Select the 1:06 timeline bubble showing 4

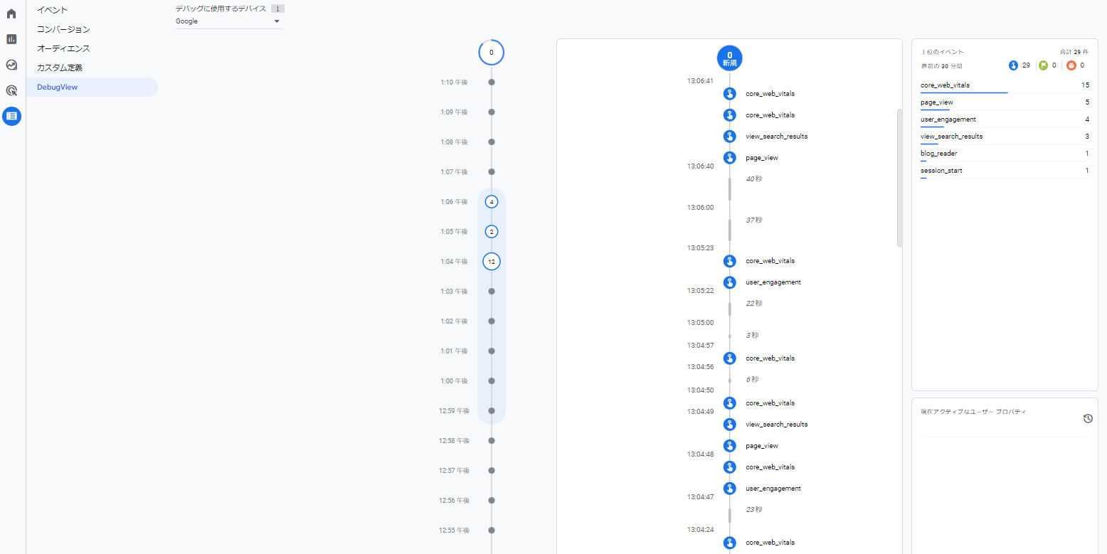pos(491,202)
